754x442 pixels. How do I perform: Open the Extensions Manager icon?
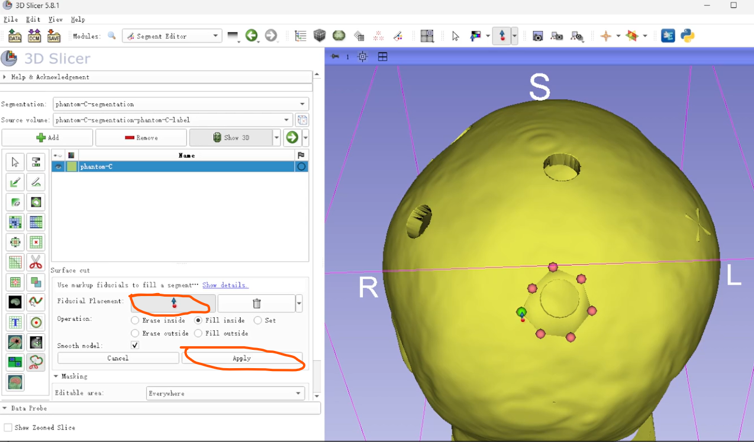coord(668,36)
